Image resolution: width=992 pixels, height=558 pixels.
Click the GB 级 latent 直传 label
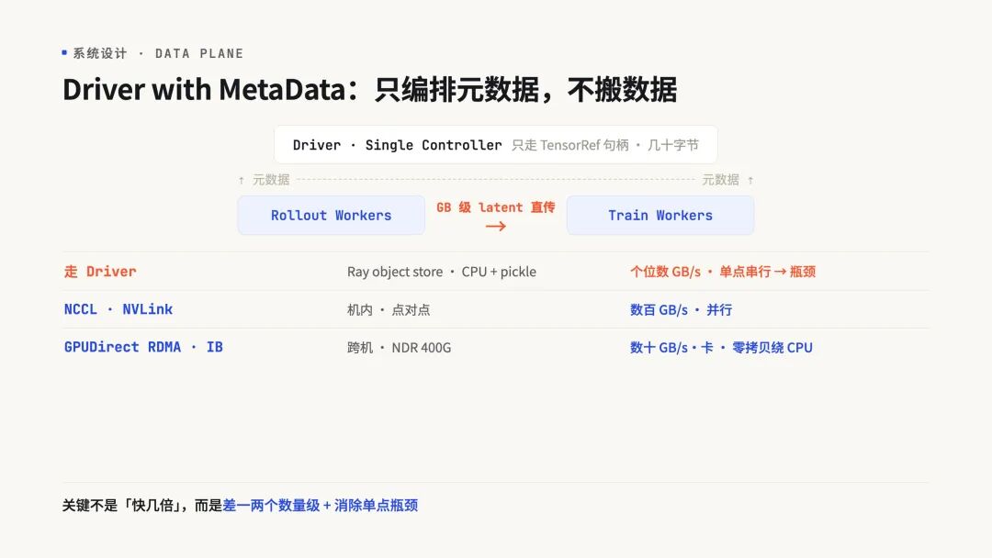coord(495,207)
